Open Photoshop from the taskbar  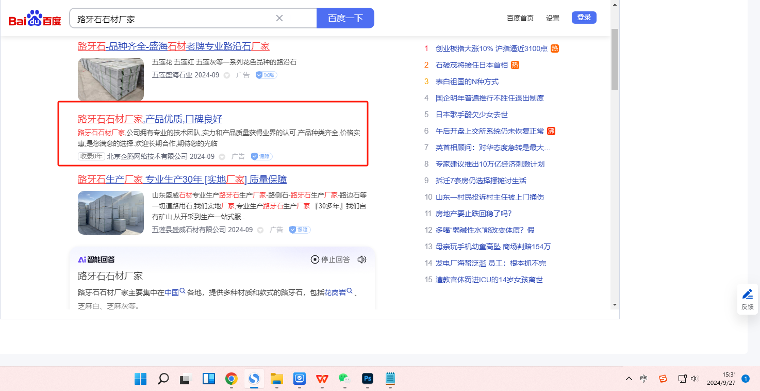[368, 379]
